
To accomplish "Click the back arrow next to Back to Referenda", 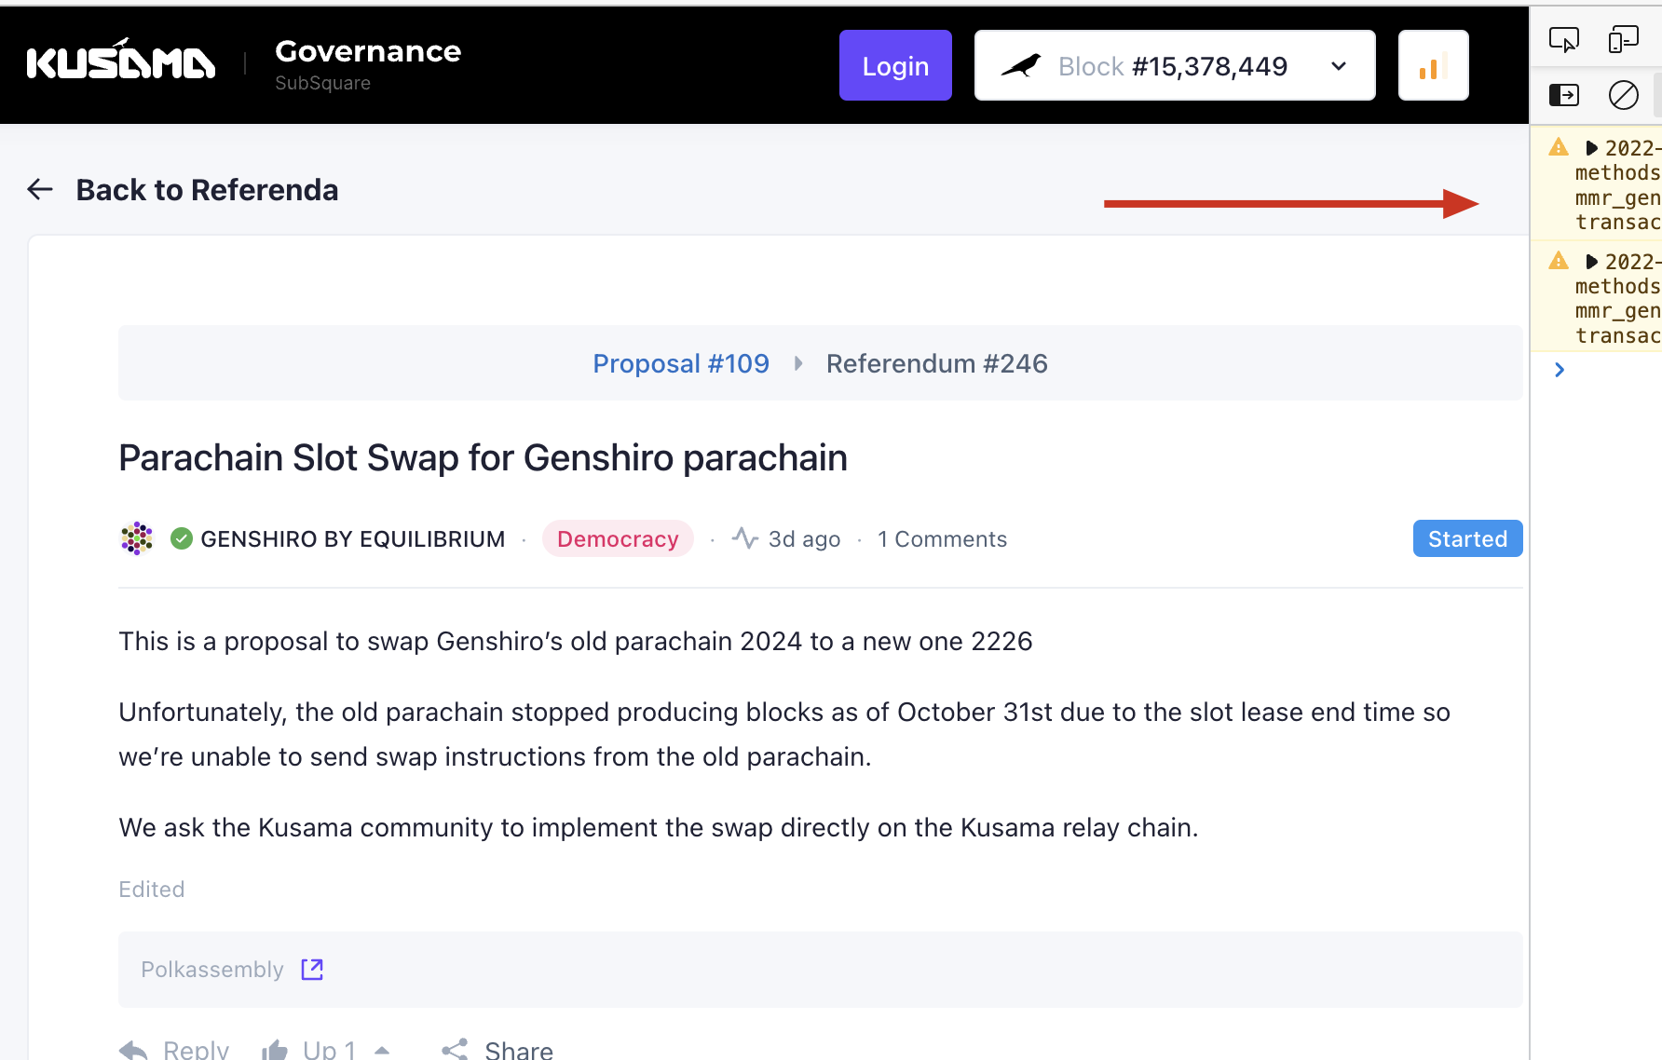I will pyautogui.click(x=39, y=189).
